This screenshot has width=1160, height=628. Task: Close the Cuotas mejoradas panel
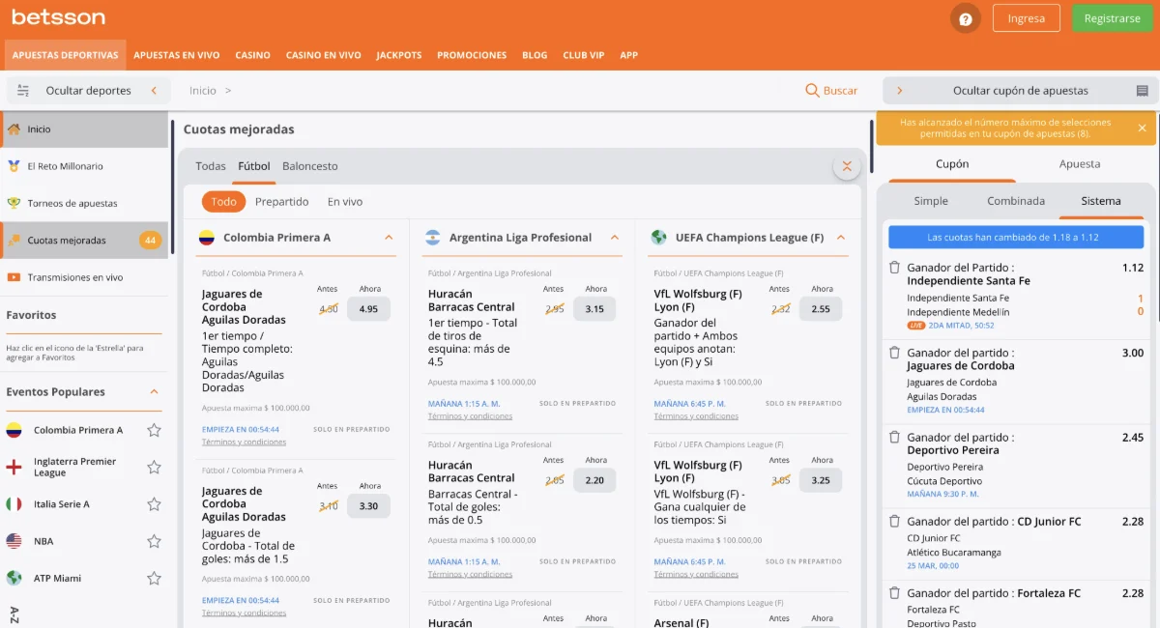click(x=847, y=166)
